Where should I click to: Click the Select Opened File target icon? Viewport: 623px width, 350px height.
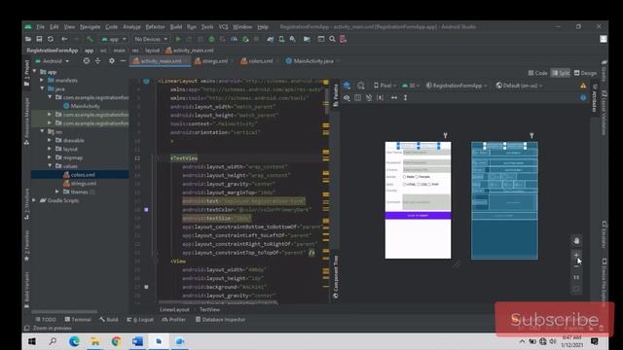click(x=87, y=60)
